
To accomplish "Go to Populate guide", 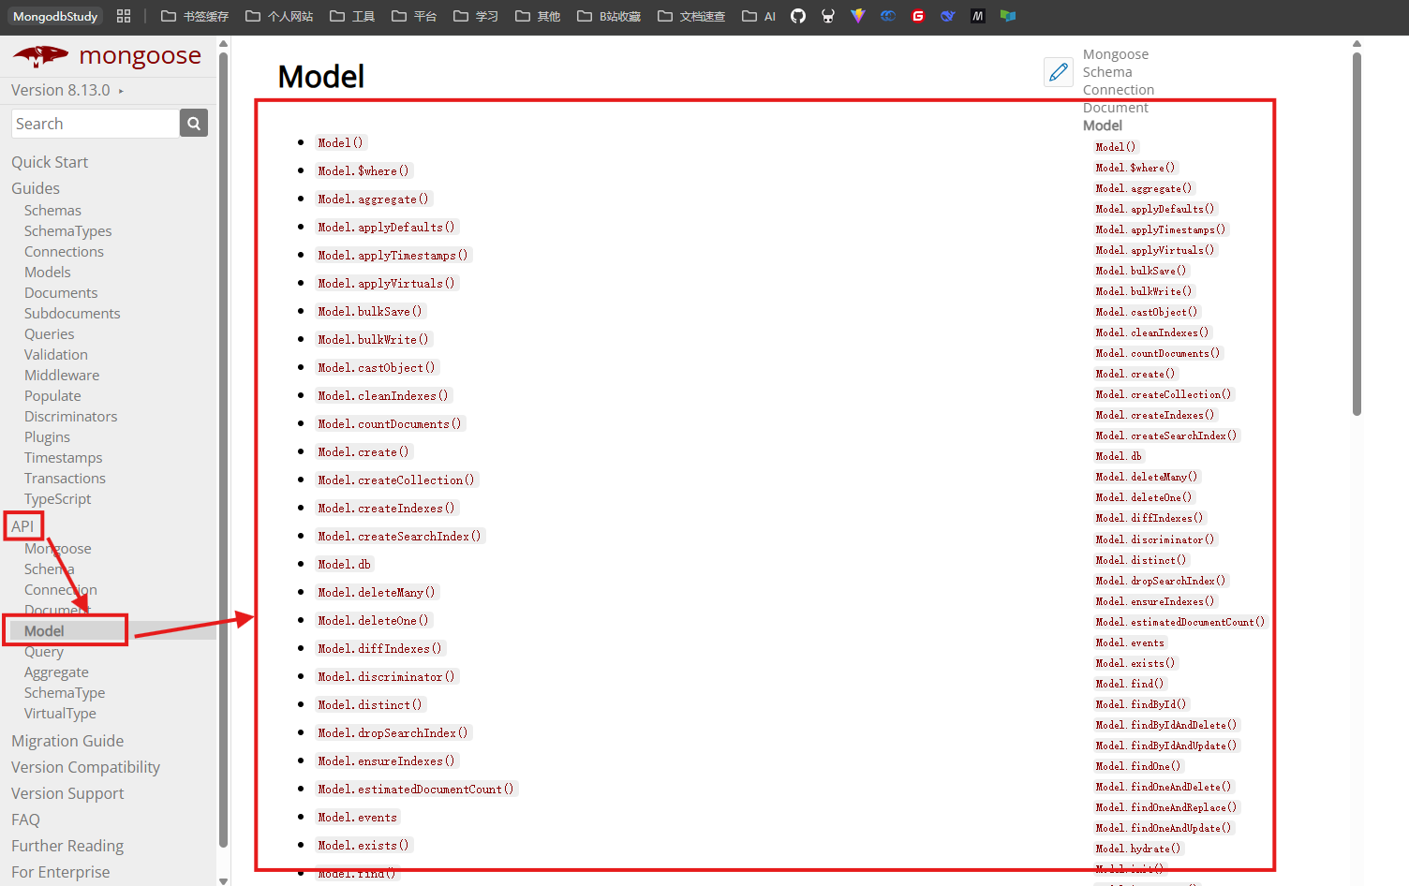I will click(x=52, y=396).
